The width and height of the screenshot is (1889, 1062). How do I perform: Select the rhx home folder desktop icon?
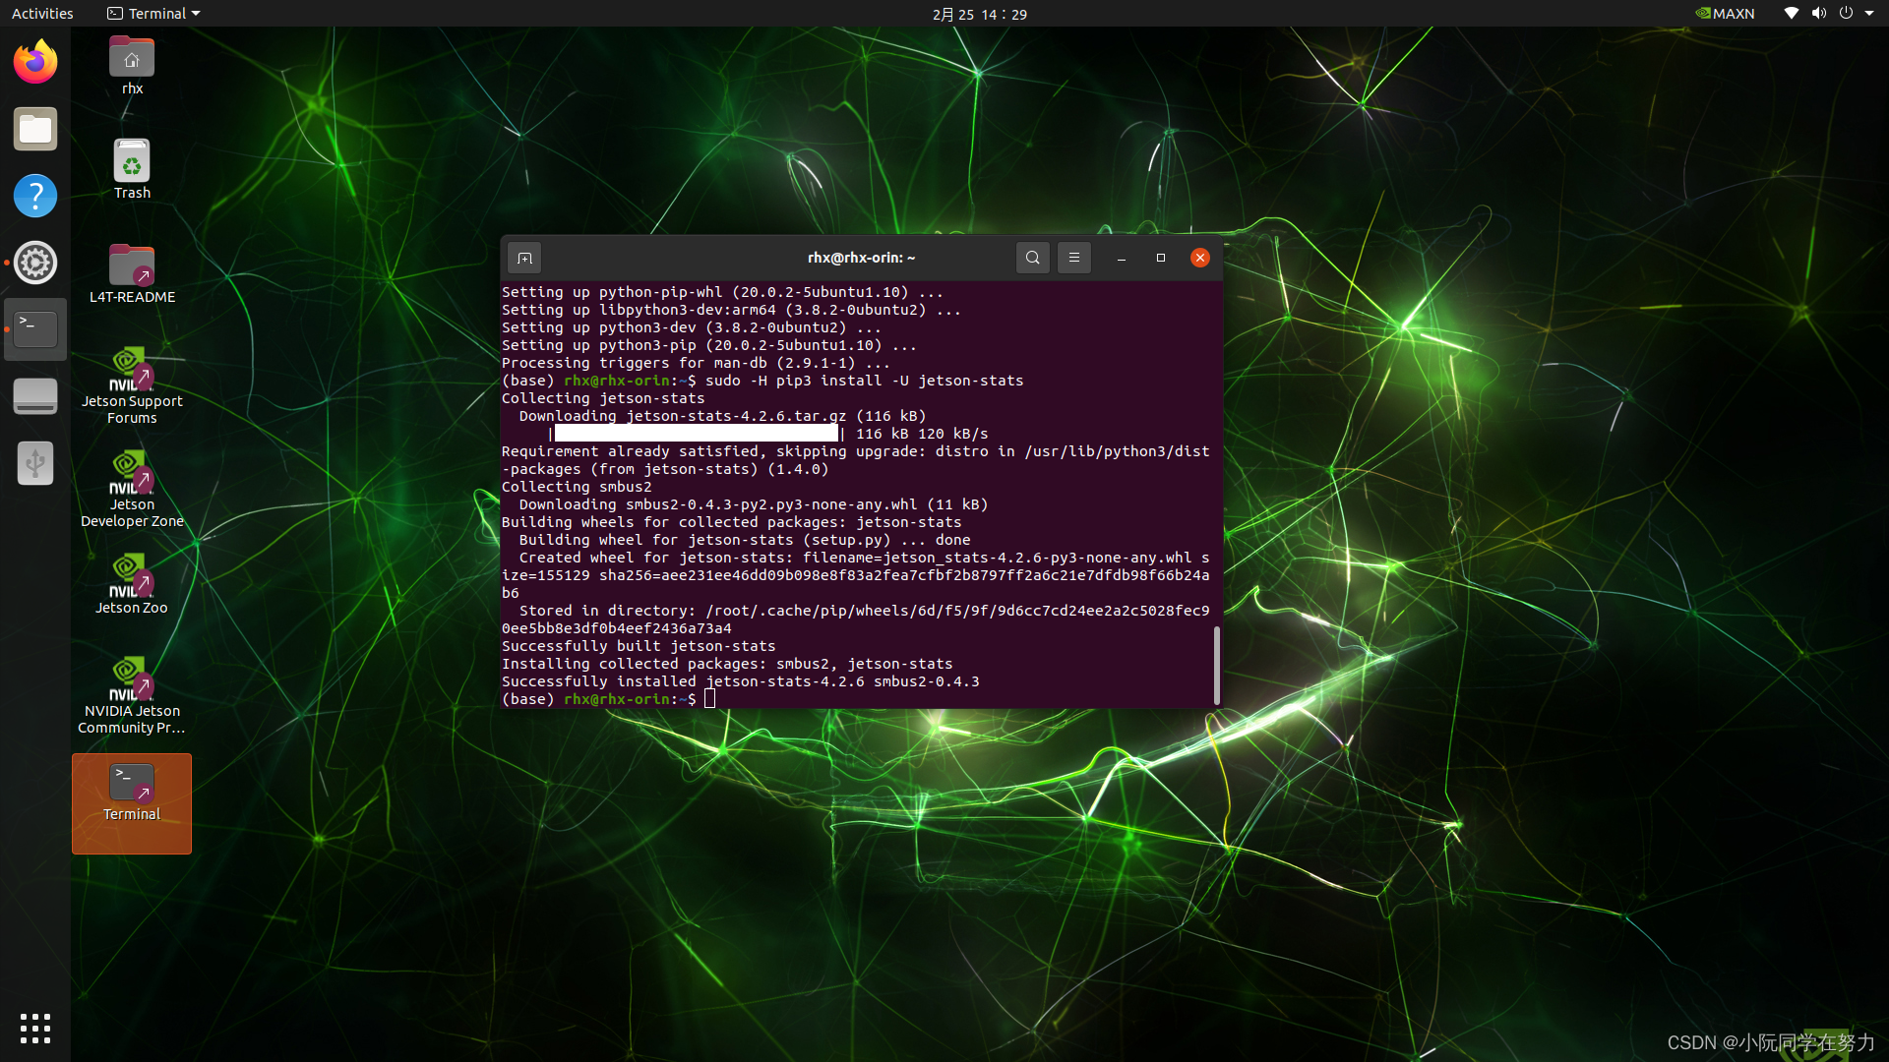132,66
